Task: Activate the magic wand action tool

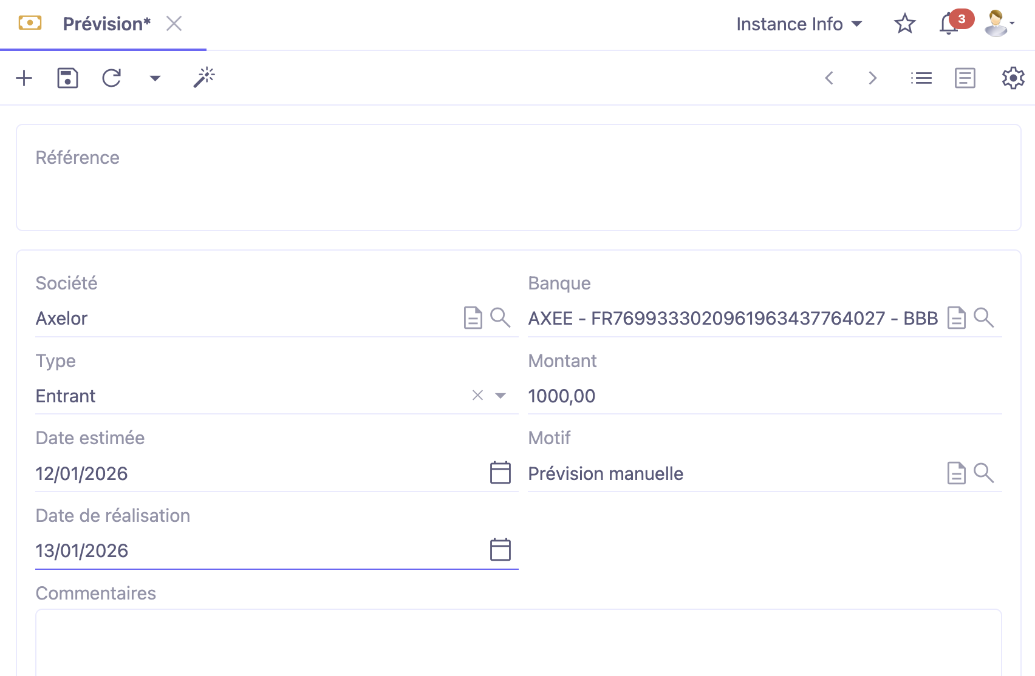Action: [x=203, y=76]
